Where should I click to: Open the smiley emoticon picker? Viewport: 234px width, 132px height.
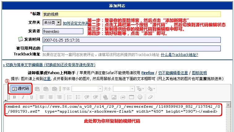pos(140,97)
